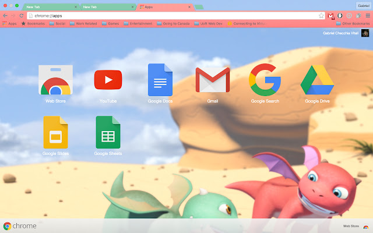This screenshot has width=373, height=233.
Task: Click the black-and-white circle extension icon
Action: tap(340, 16)
